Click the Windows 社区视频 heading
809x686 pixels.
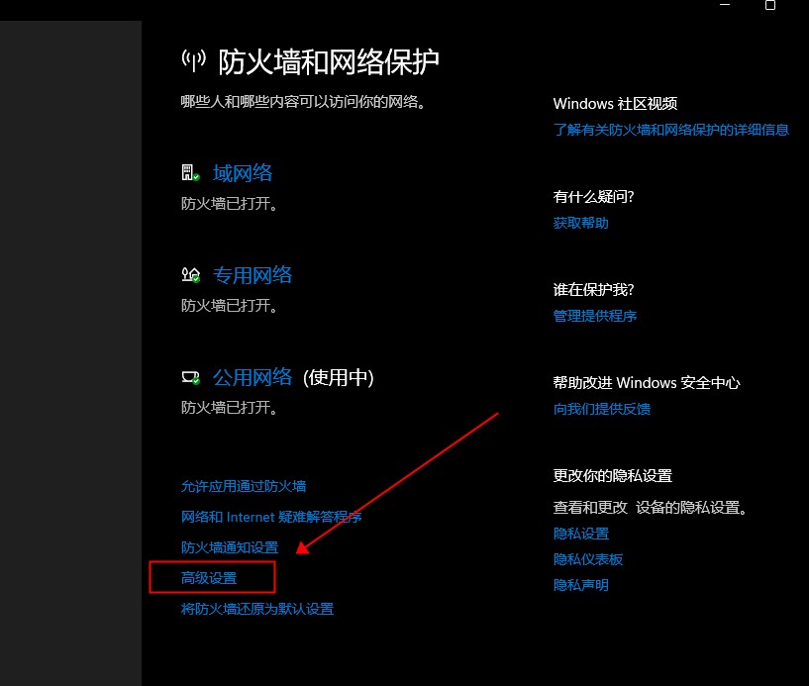615,104
